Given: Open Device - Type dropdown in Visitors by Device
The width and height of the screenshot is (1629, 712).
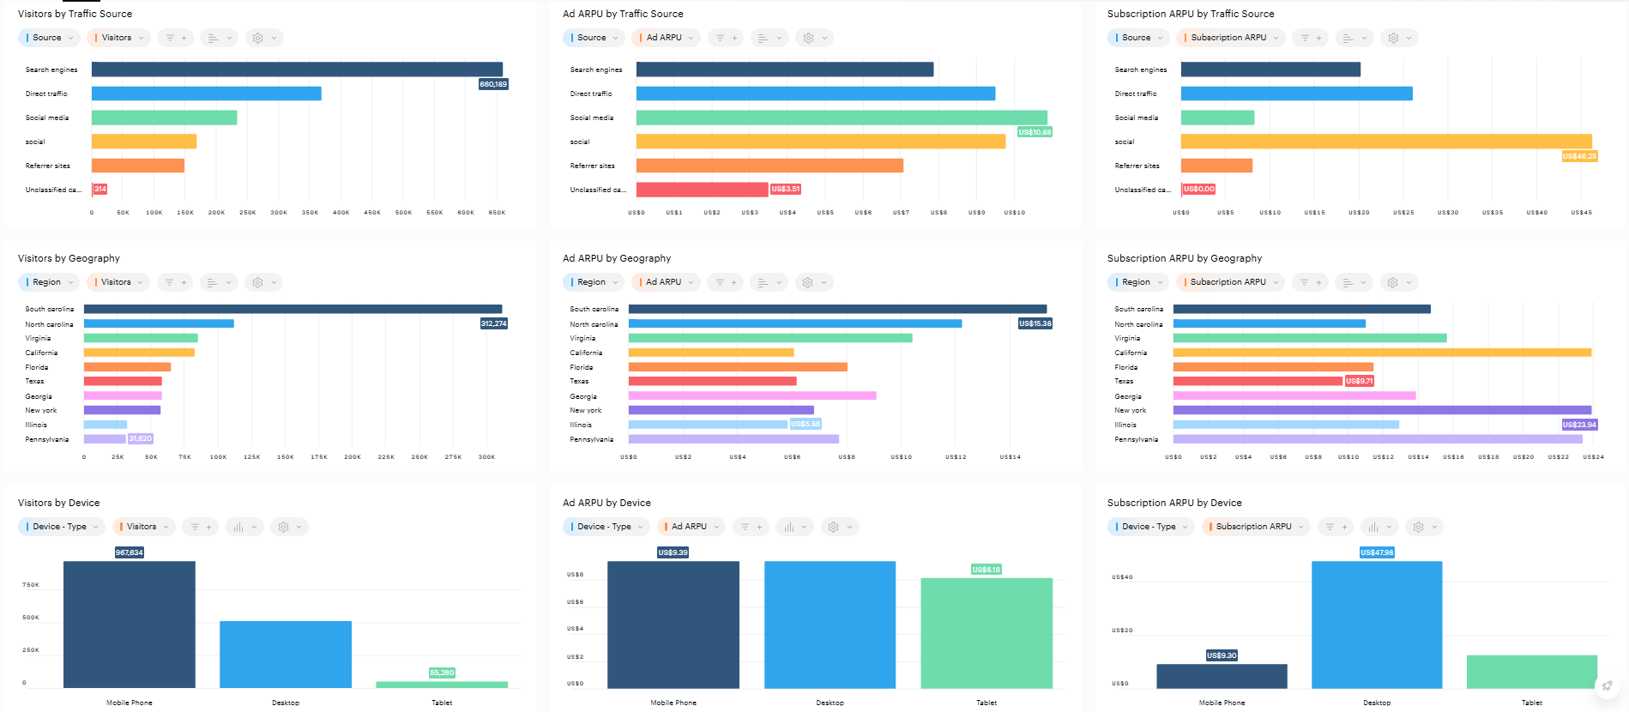Looking at the screenshot, I should coord(60,527).
